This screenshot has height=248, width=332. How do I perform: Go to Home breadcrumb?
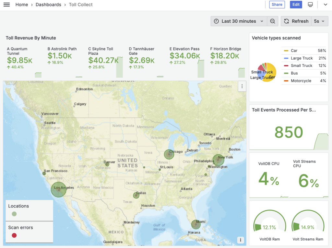[22, 5]
